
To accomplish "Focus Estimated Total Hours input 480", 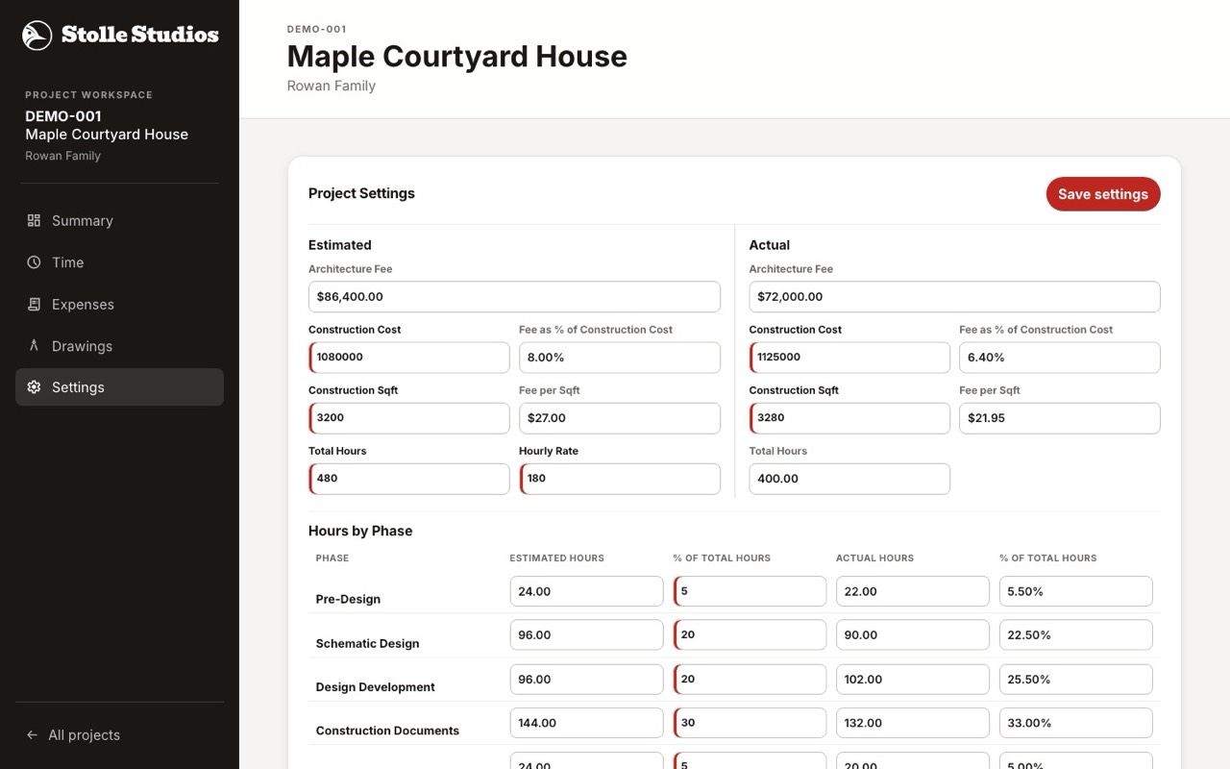I will pyautogui.click(x=409, y=479).
